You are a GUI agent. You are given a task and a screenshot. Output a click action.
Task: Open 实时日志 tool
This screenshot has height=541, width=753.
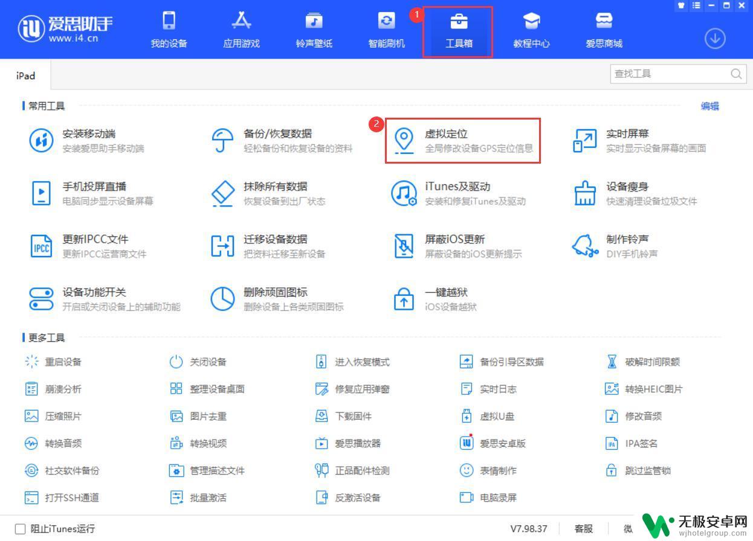[x=488, y=389]
